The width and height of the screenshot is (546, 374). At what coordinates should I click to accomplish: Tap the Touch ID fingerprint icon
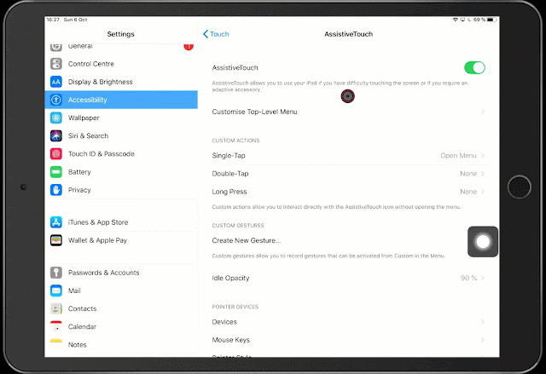[x=56, y=153]
